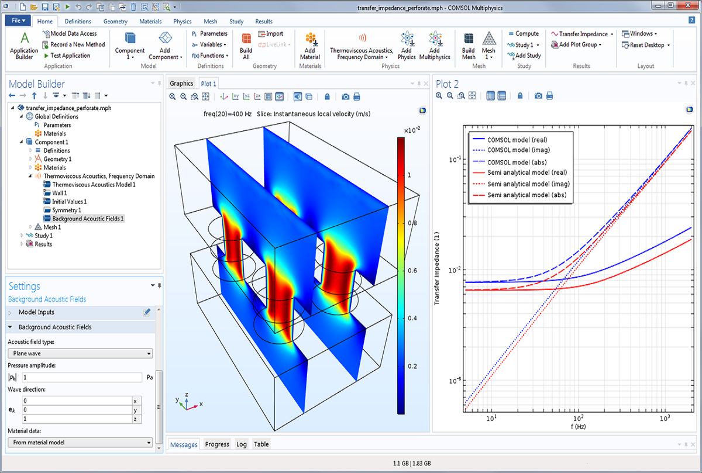Print the Plot 1 graphics

(357, 96)
